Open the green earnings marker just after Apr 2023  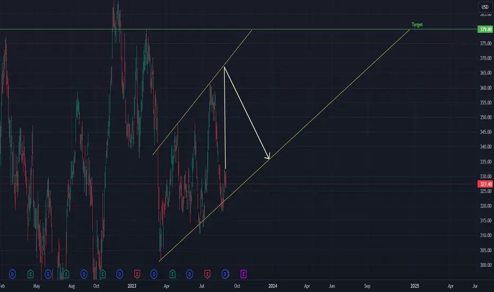point(172,274)
